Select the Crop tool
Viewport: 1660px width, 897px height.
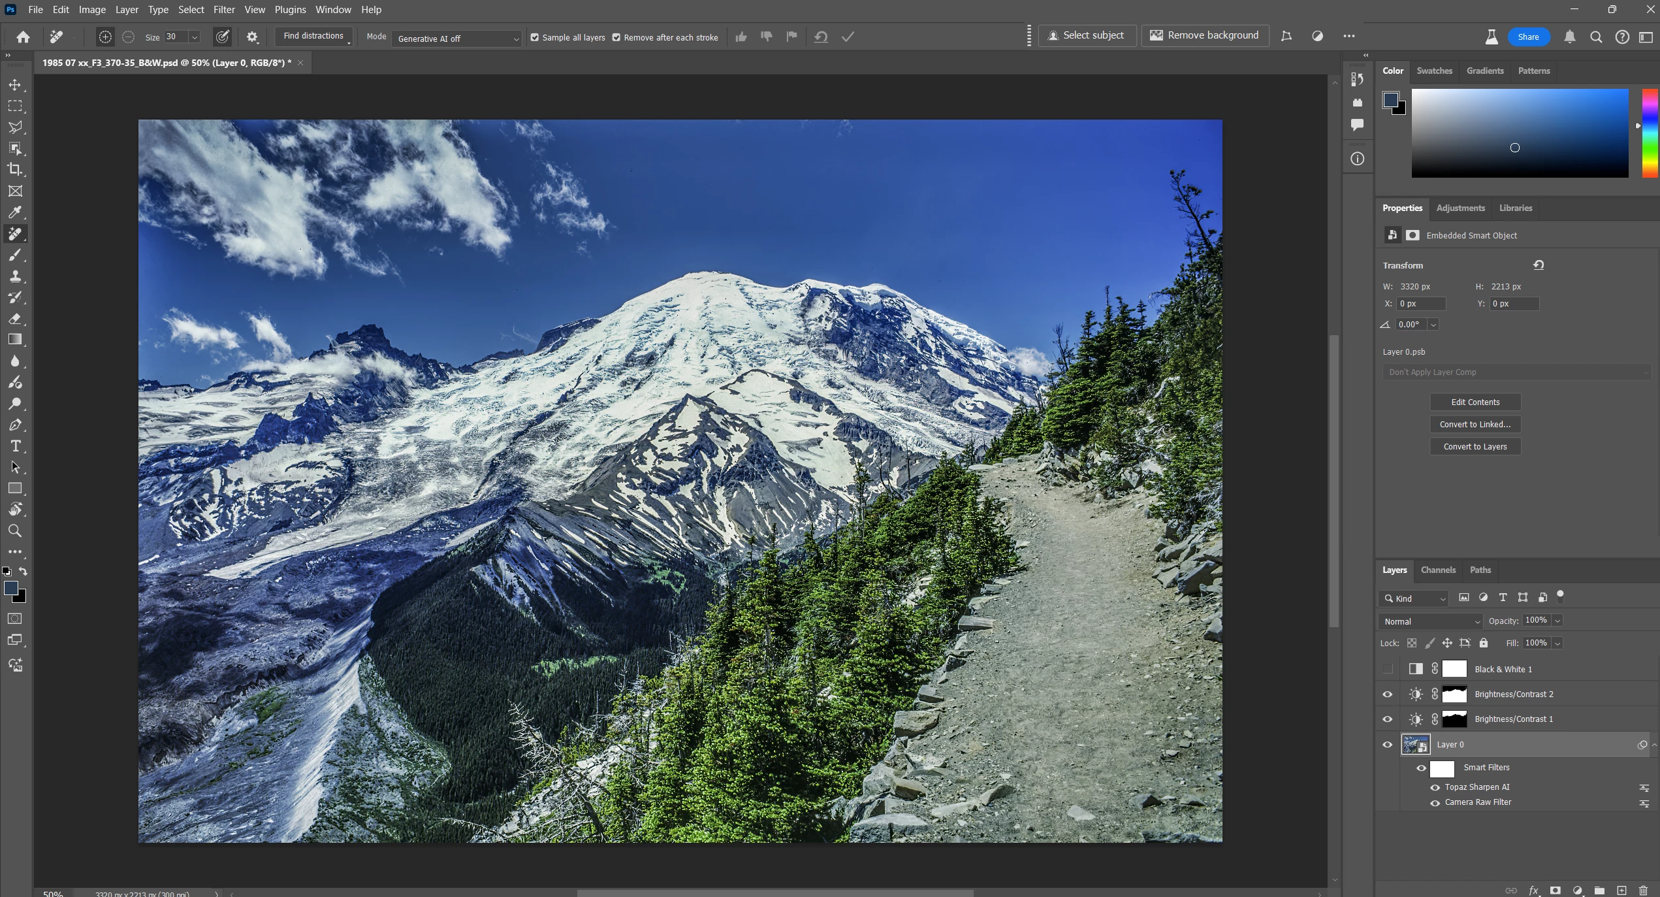click(15, 169)
